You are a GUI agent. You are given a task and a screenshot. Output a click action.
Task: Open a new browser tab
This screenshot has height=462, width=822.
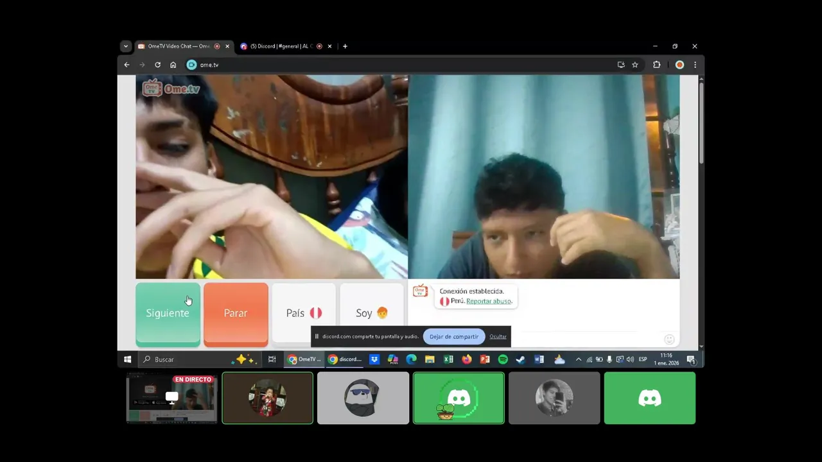(x=345, y=46)
